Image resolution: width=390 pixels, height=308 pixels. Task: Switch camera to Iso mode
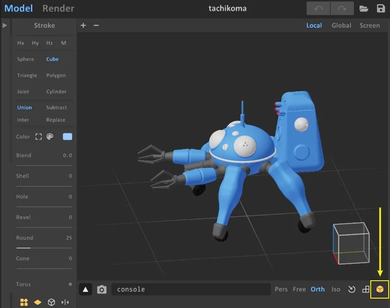pos(336,289)
